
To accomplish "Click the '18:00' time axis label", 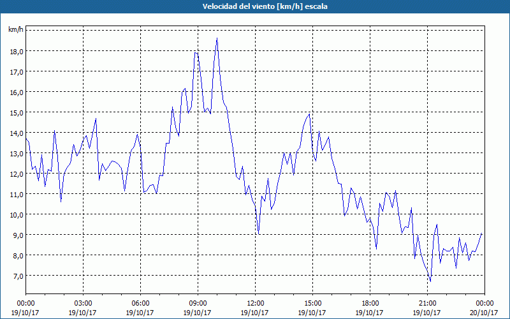I will click(x=370, y=304).
